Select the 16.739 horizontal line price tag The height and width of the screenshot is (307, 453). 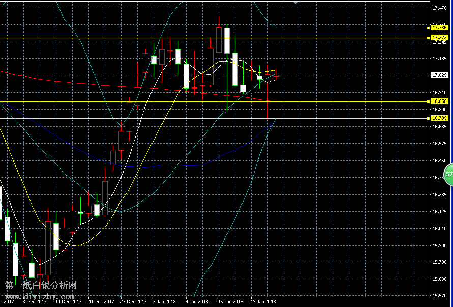[439, 118]
